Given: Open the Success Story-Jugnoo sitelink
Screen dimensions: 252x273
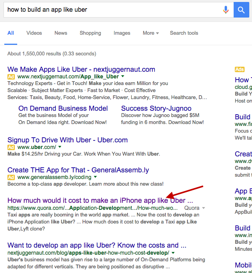Looking at the screenshot, I should pyautogui.click(x=156, y=108).
